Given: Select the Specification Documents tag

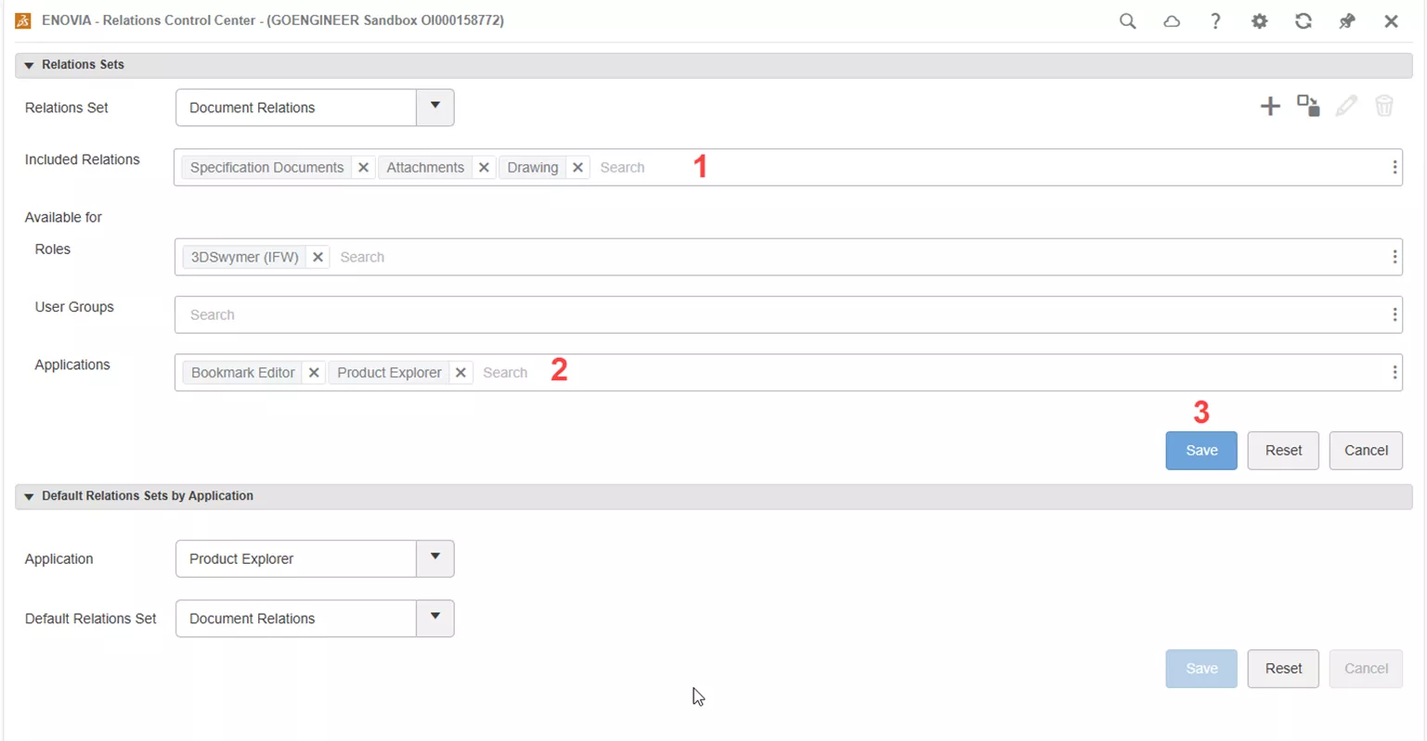Looking at the screenshot, I should (x=266, y=168).
